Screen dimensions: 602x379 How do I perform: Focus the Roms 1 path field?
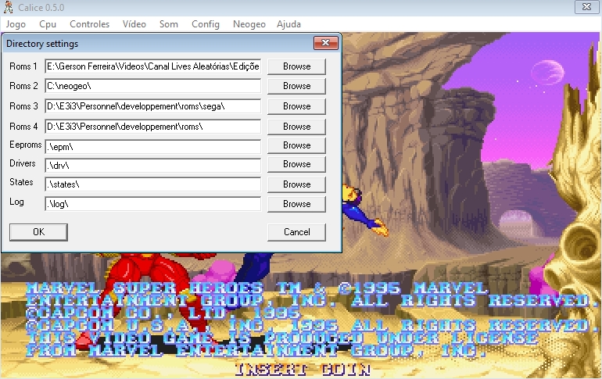click(x=152, y=66)
